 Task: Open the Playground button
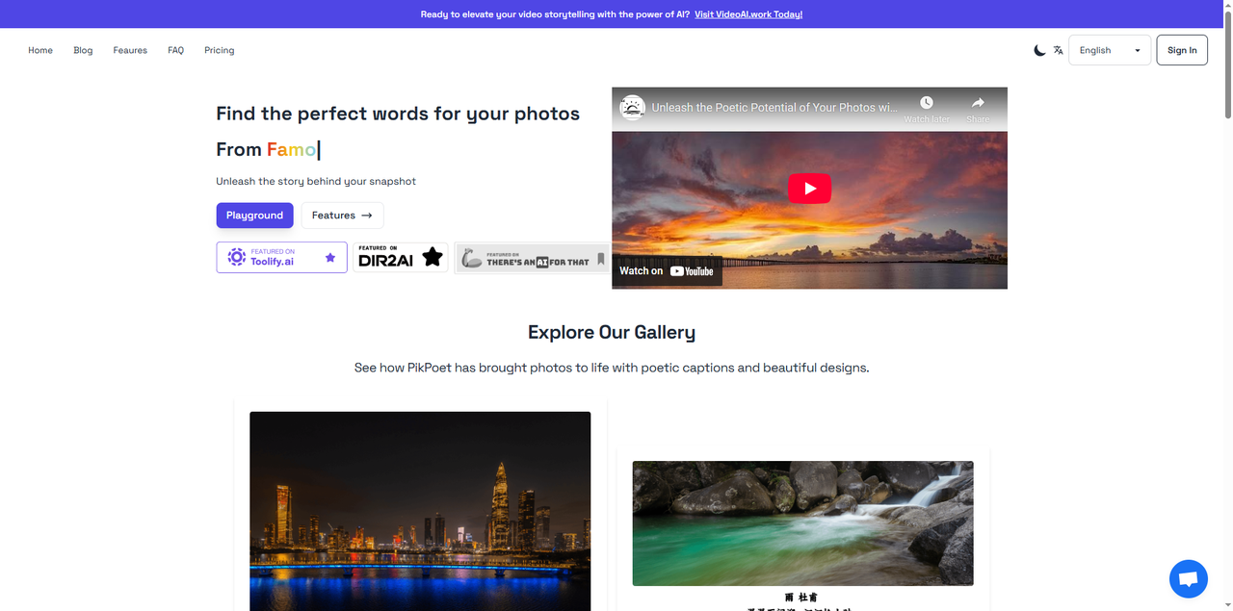[x=254, y=216]
